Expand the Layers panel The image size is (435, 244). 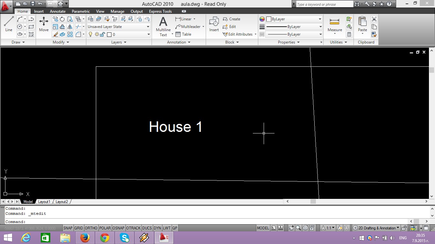[119, 42]
